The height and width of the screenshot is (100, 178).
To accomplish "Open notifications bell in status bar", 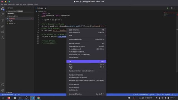I will [x=175, y=95].
